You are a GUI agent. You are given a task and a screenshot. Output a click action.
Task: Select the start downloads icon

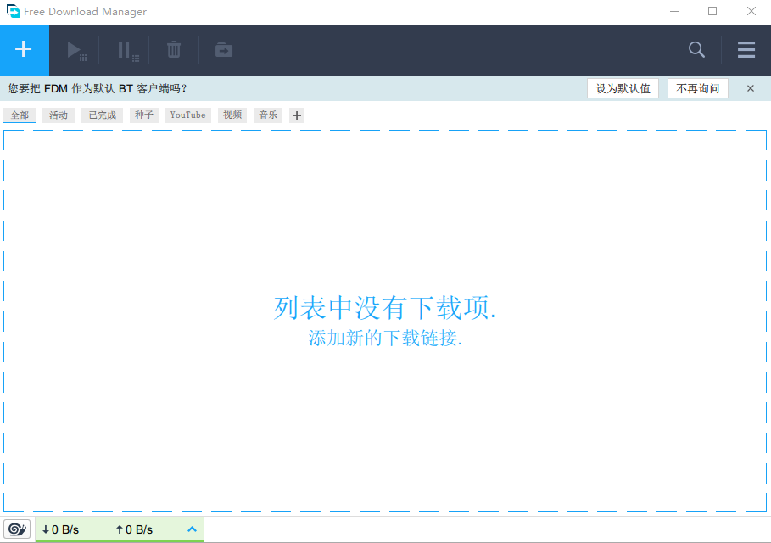(75, 49)
